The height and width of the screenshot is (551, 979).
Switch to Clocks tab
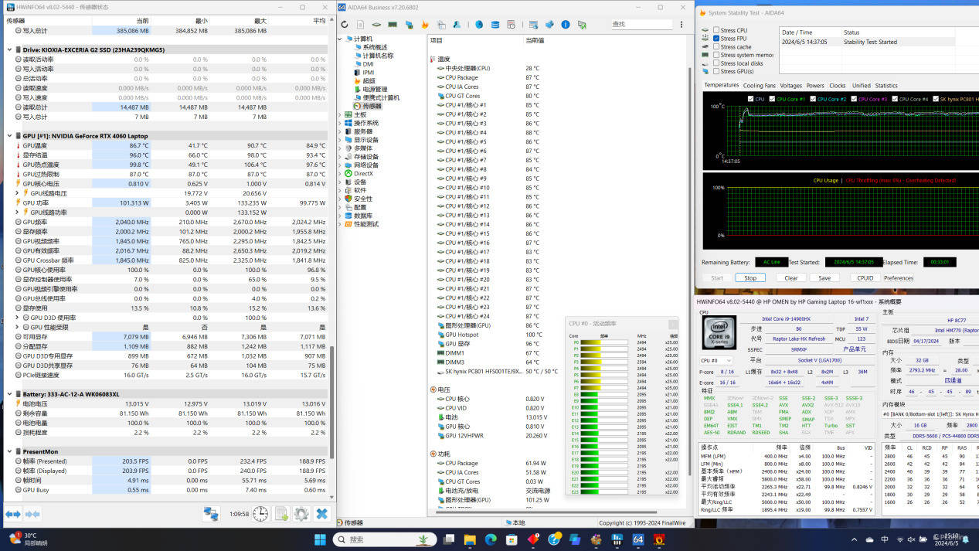(837, 86)
